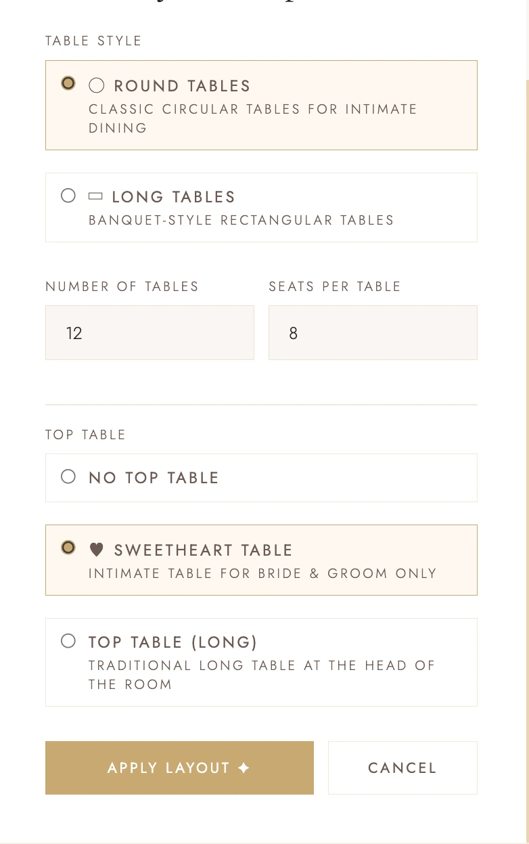Click the Number of Tables input field

coord(149,332)
